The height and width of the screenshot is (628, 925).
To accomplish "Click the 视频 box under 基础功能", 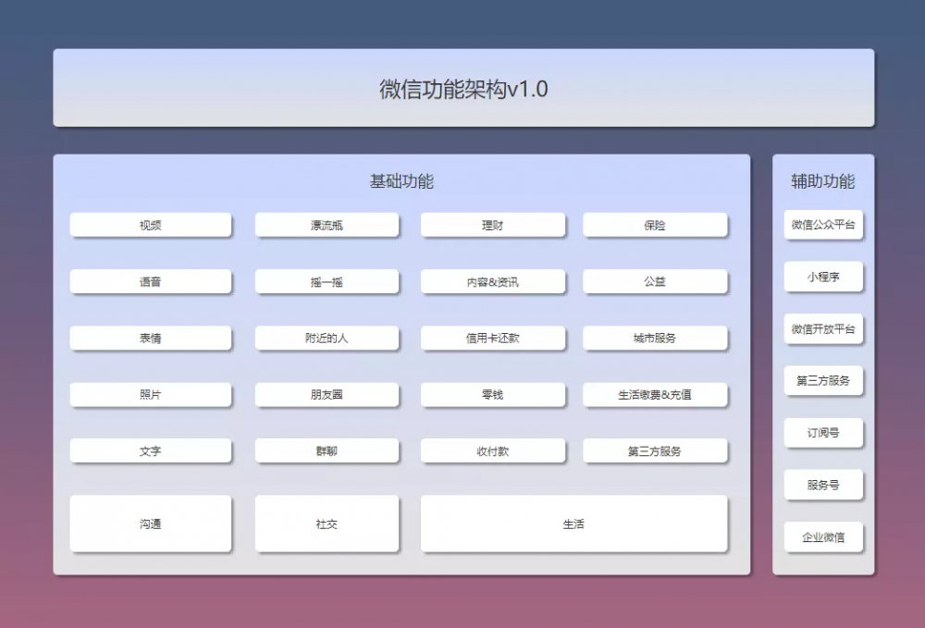I will point(150,225).
